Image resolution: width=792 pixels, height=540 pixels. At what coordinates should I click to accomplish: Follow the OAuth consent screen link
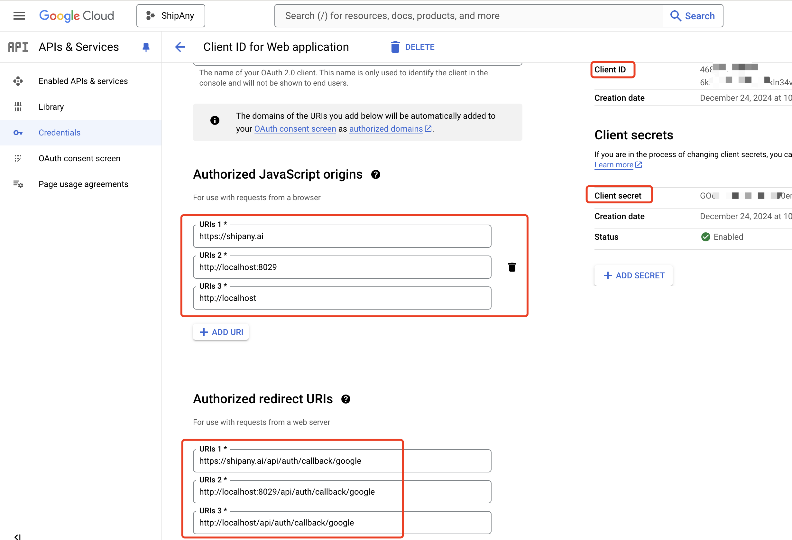295,129
